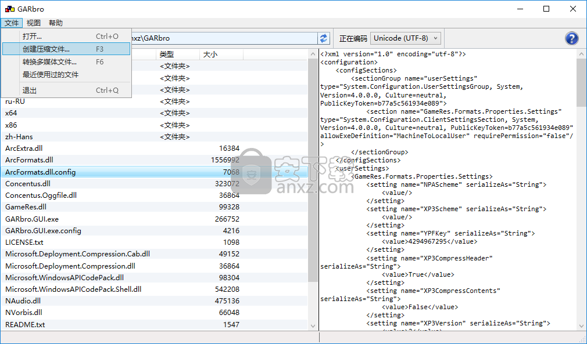Select ArcExtra.dll in the file list

coord(154,149)
